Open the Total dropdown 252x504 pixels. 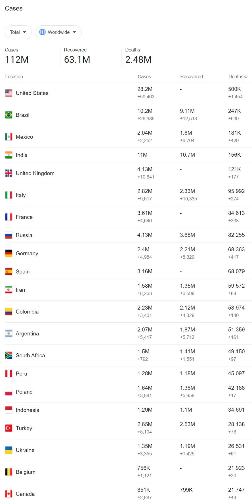[18, 32]
